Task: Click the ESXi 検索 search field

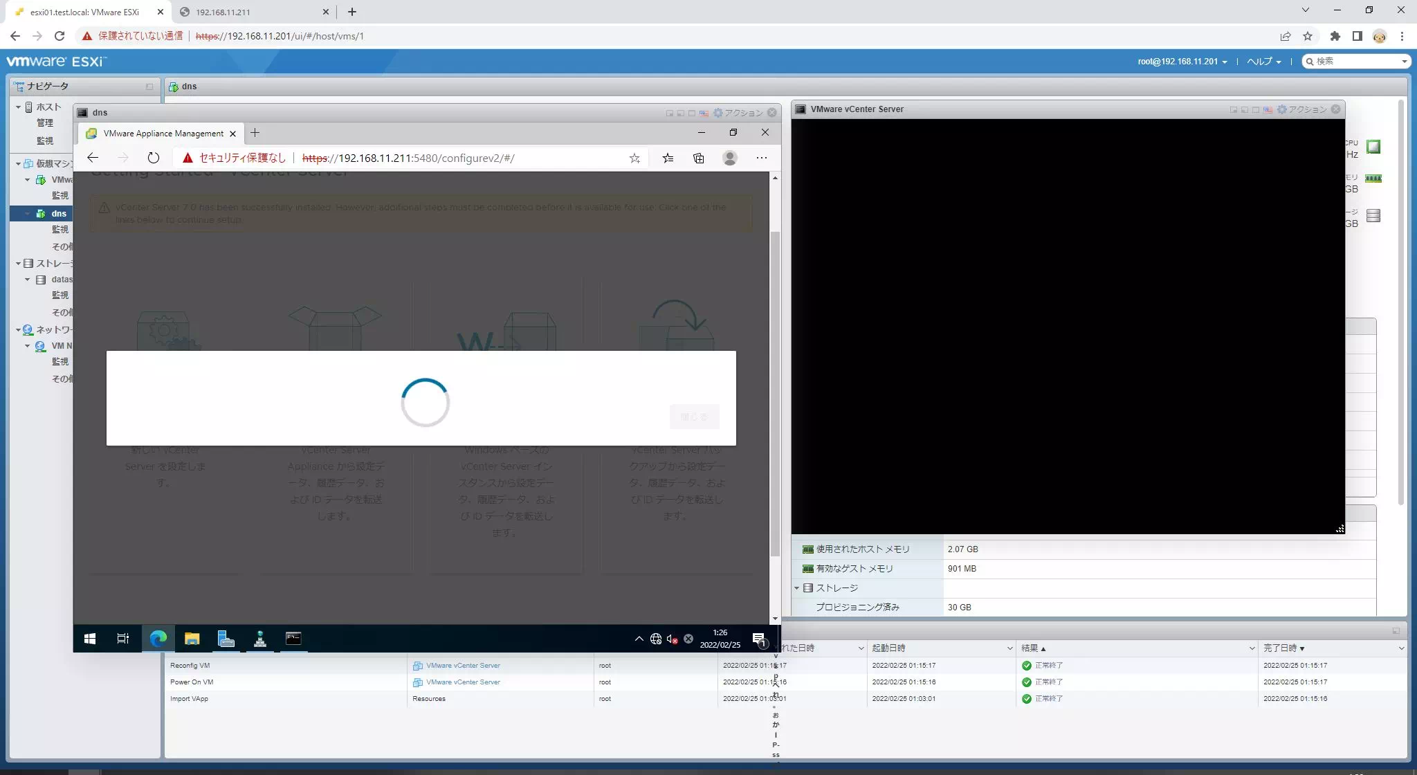Action: point(1355,62)
